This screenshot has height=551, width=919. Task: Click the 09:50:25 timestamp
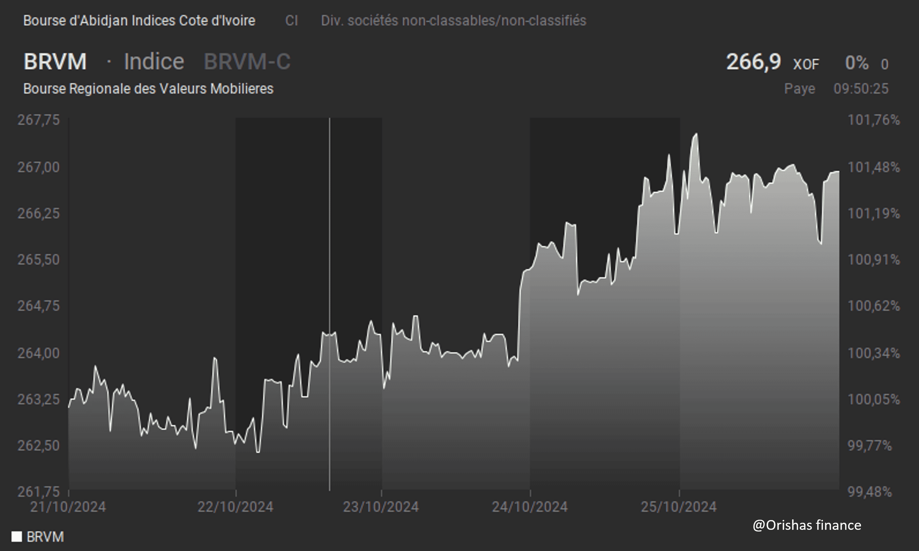[861, 89]
